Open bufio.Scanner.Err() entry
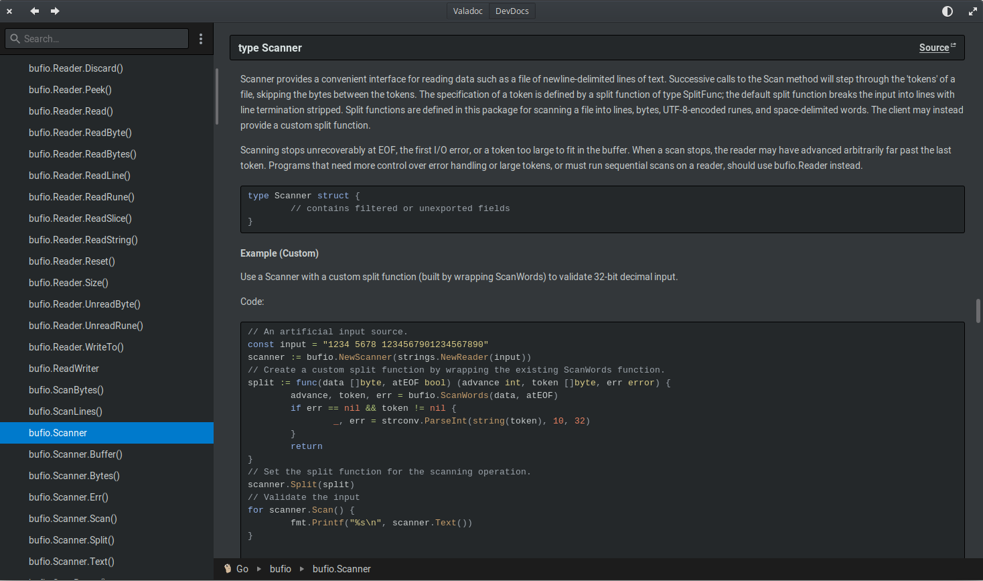Image resolution: width=983 pixels, height=581 pixels. pos(107,497)
